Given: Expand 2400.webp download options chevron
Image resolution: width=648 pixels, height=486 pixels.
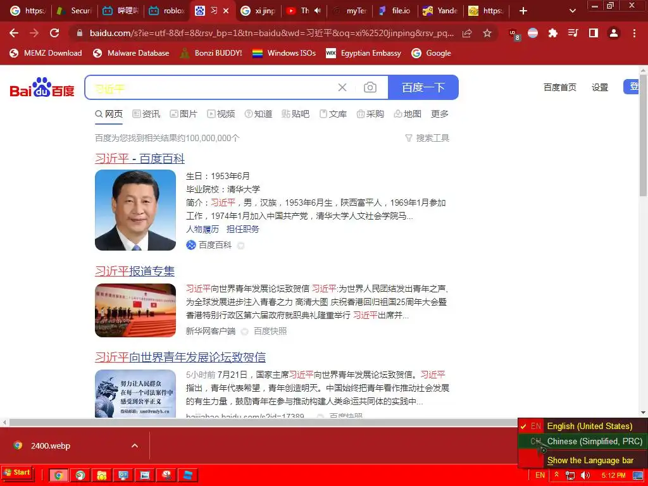Looking at the screenshot, I should click(x=134, y=445).
